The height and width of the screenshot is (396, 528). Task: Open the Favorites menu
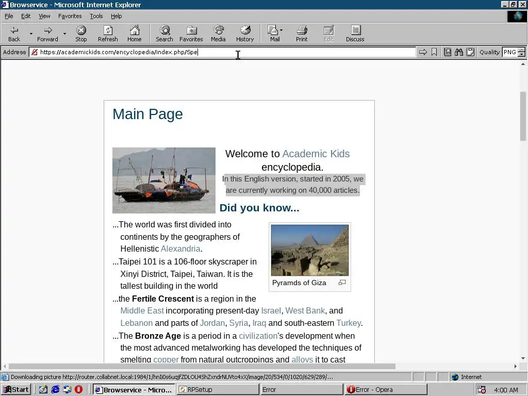coord(70,16)
